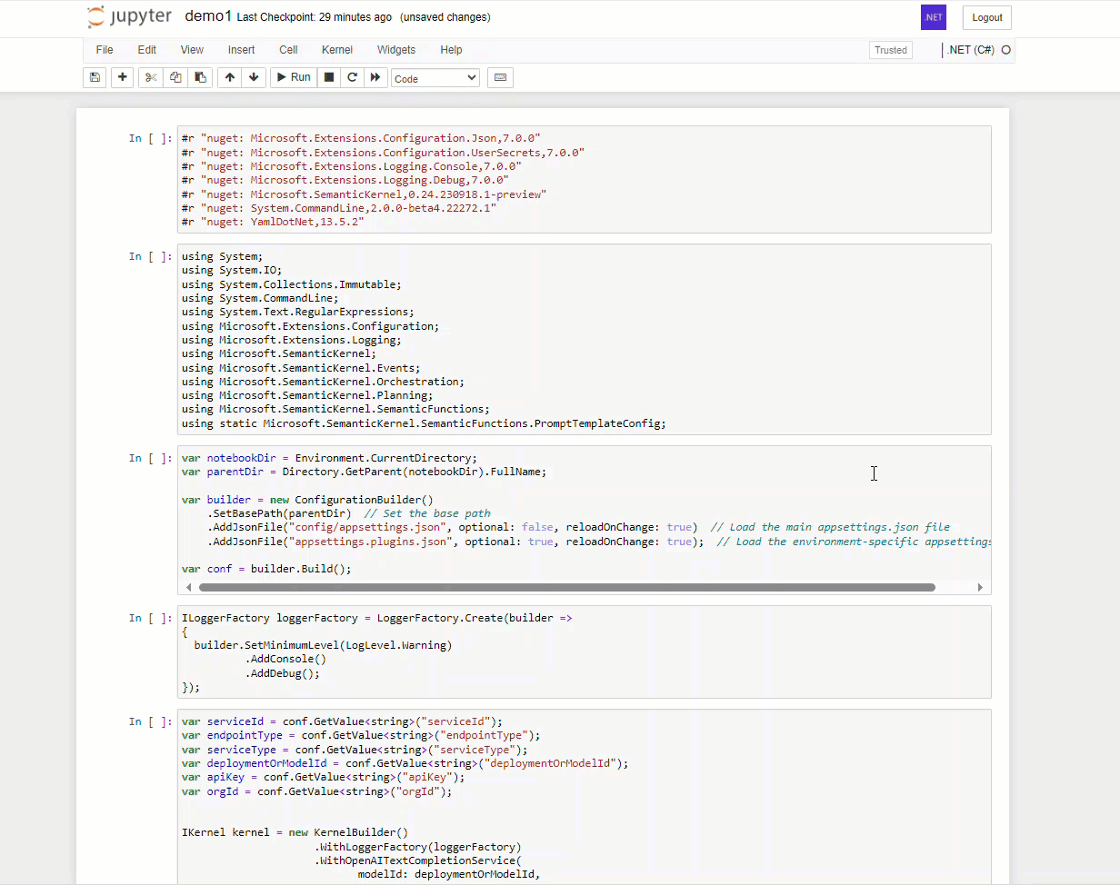Click the 'using Microsoft.SemanticKernel.Planning;' line
The width and height of the screenshot is (1120, 885).
307,395
